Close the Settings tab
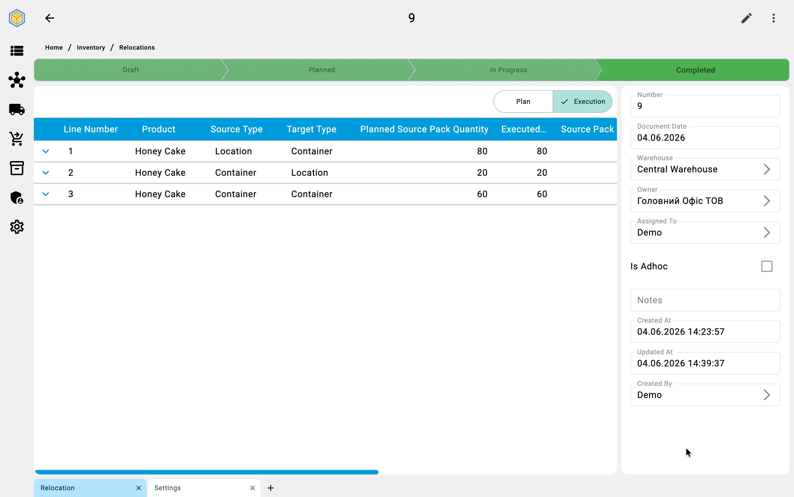This screenshot has height=497, width=794. [253, 488]
